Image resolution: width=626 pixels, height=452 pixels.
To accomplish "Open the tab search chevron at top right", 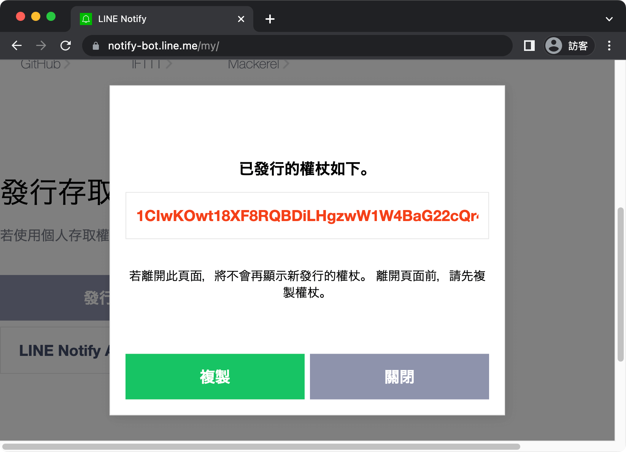I will (609, 19).
